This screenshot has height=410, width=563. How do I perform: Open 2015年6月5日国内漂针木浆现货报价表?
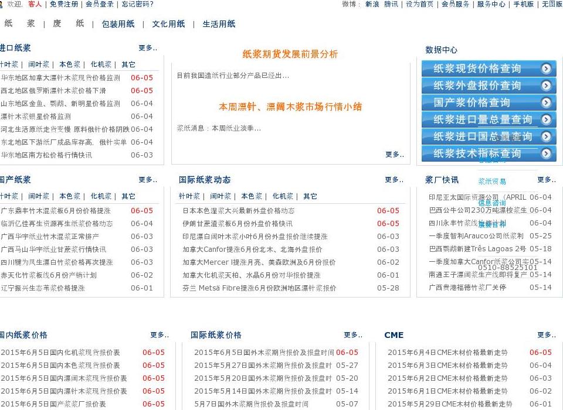(64, 391)
